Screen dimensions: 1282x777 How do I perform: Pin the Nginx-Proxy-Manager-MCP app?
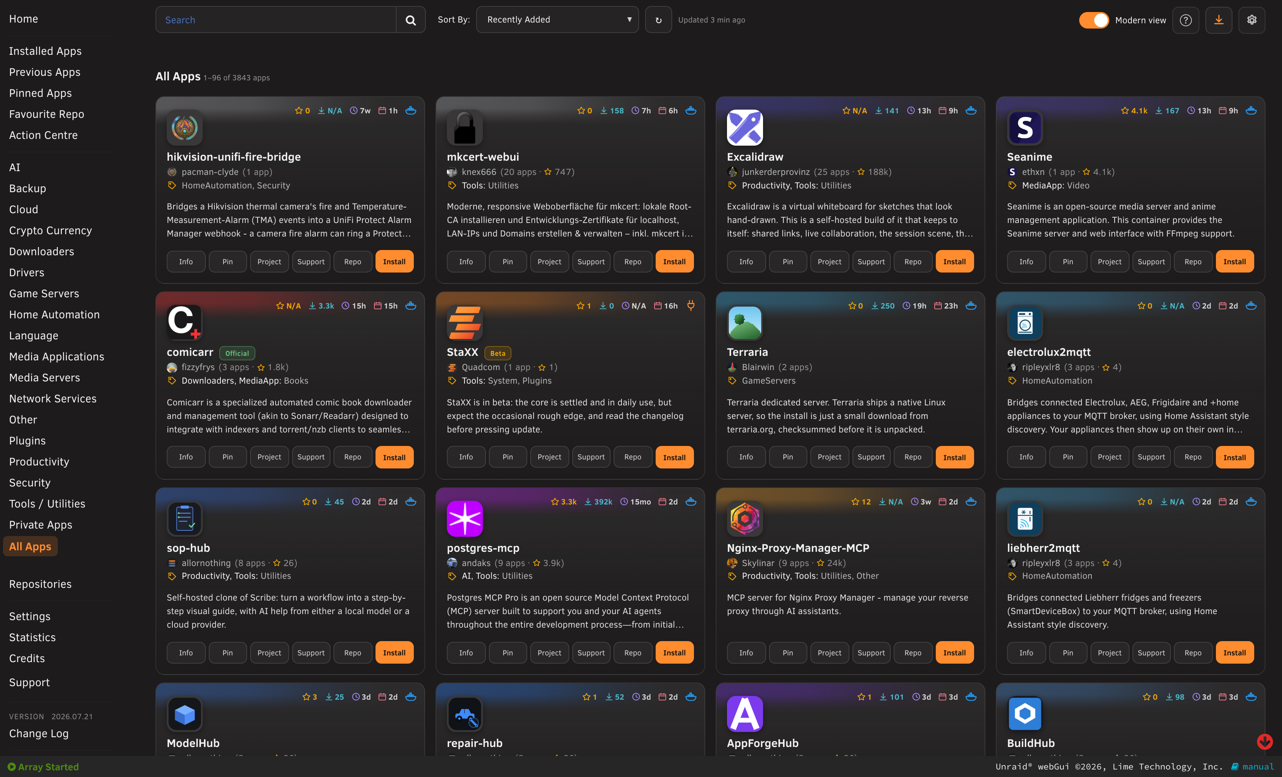788,653
